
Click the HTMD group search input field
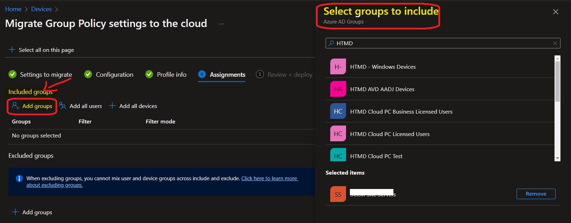pyautogui.click(x=443, y=43)
